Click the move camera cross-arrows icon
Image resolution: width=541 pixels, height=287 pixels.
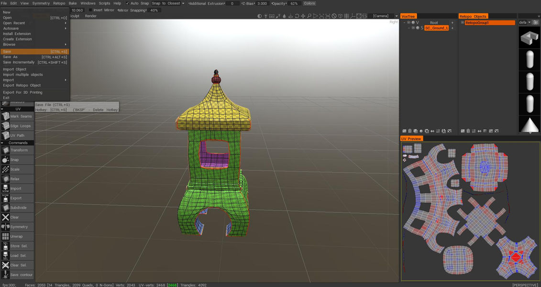(303, 16)
